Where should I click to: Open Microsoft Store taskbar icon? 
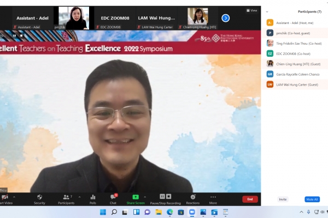(181, 212)
